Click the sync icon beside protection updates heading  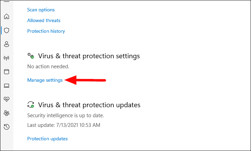click(31, 104)
